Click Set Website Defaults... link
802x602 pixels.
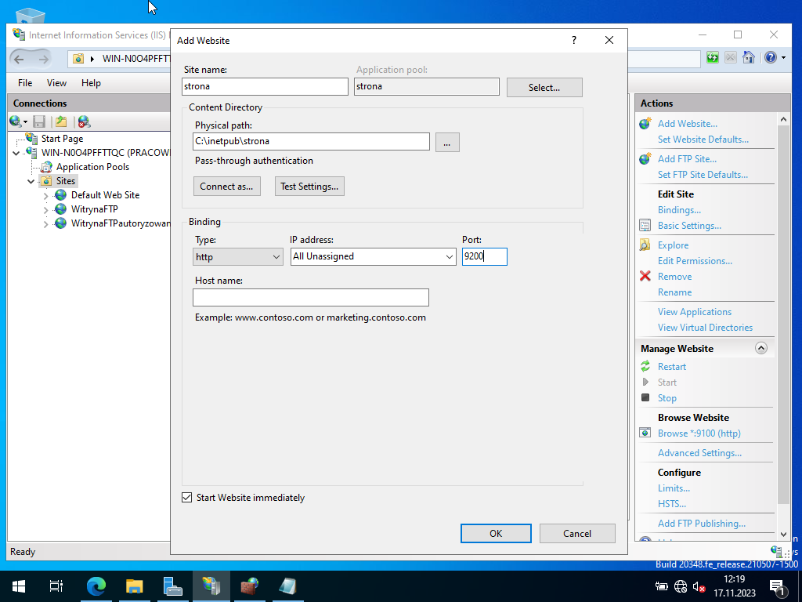point(703,140)
